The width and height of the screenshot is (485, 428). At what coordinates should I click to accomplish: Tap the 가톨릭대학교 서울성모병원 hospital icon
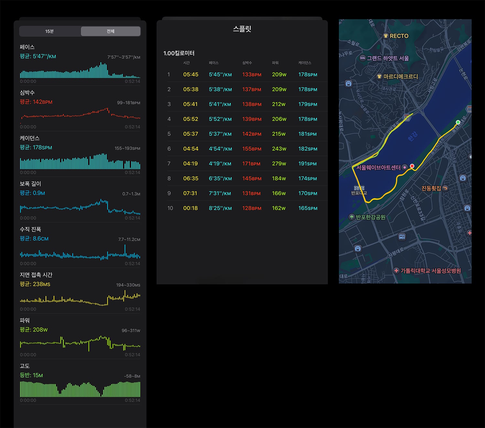click(396, 271)
